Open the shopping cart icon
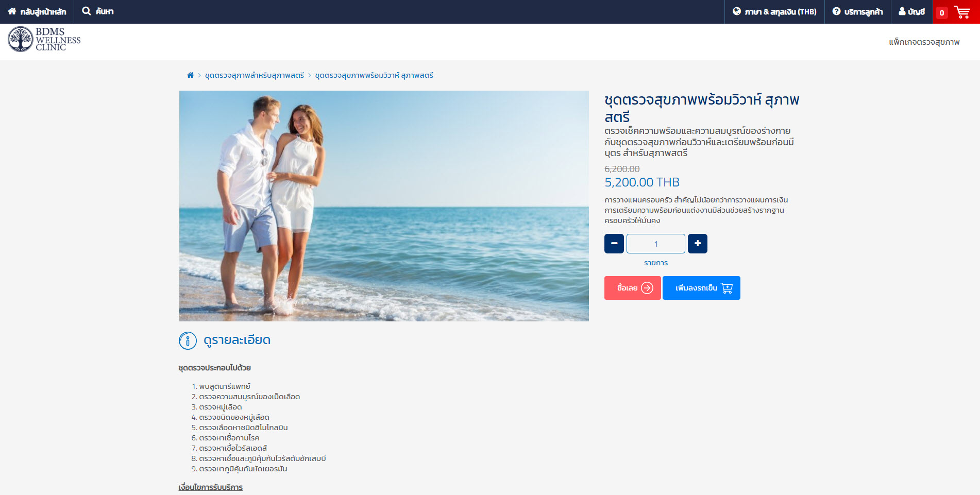 tap(961, 12)
